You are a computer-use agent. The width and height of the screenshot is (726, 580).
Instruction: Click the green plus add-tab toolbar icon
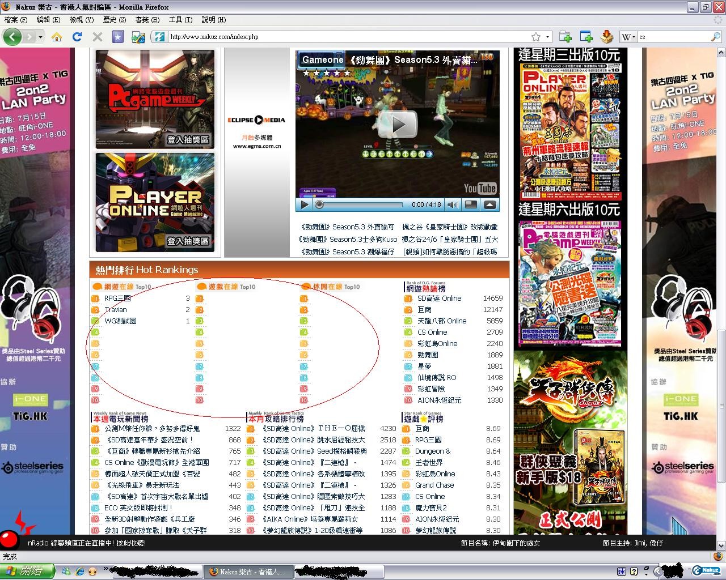(564, 37)
